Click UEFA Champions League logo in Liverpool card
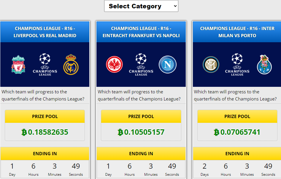 pyautogui.click(x=45, y=65)
